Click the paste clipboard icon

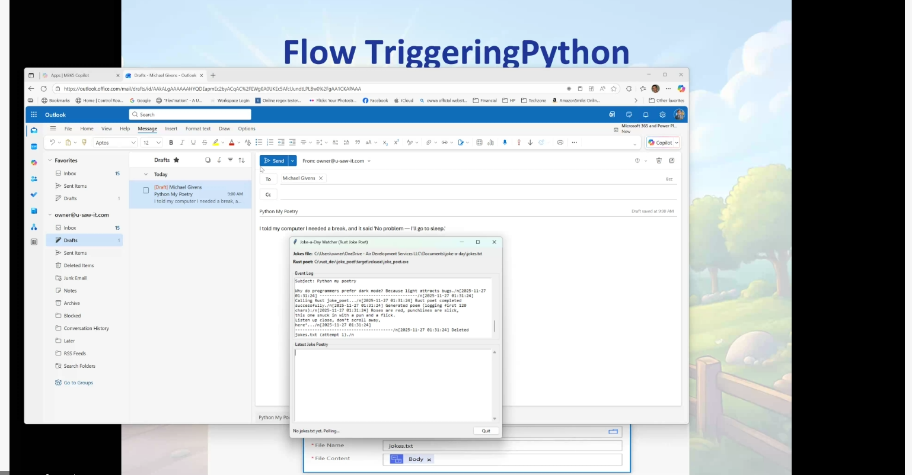tap(68, 143)
